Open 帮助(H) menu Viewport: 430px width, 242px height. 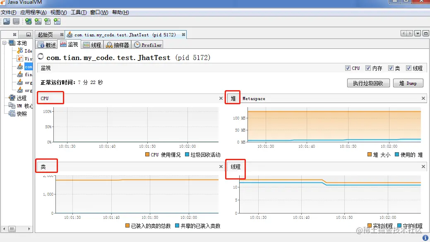point(120,12)
